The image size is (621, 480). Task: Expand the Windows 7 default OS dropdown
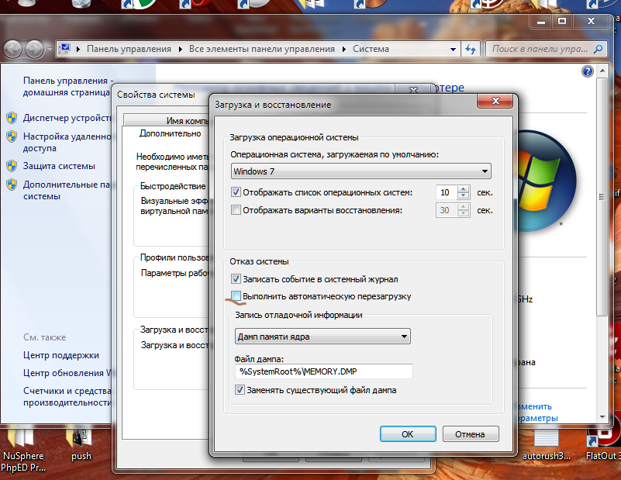361,171
